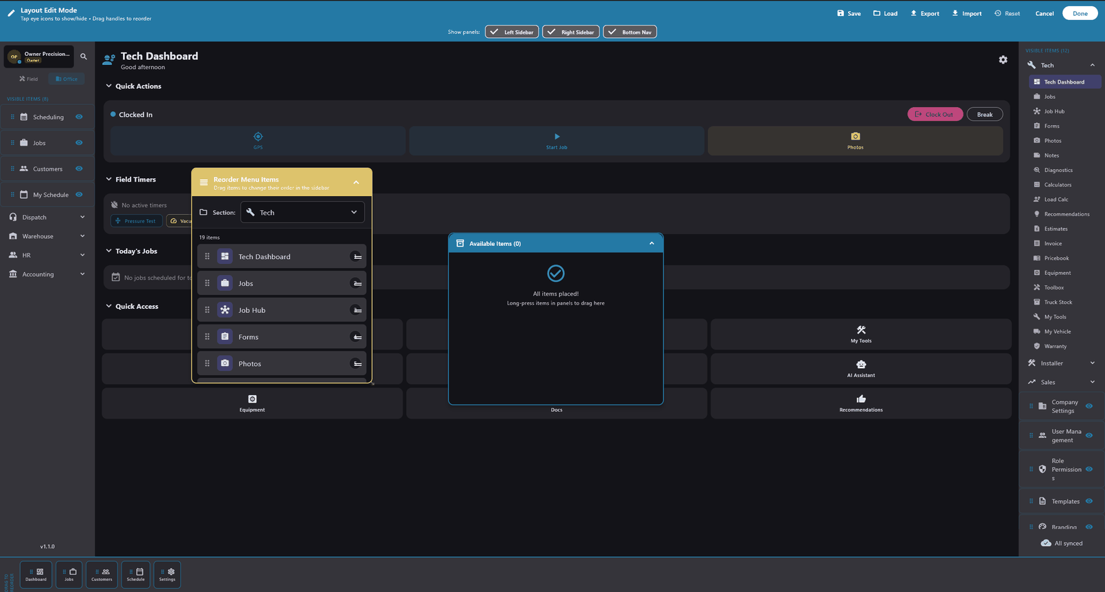Click Import in the top bar
The width and height of the screenshot is (1105, 592).
click(x=967, y=13)
